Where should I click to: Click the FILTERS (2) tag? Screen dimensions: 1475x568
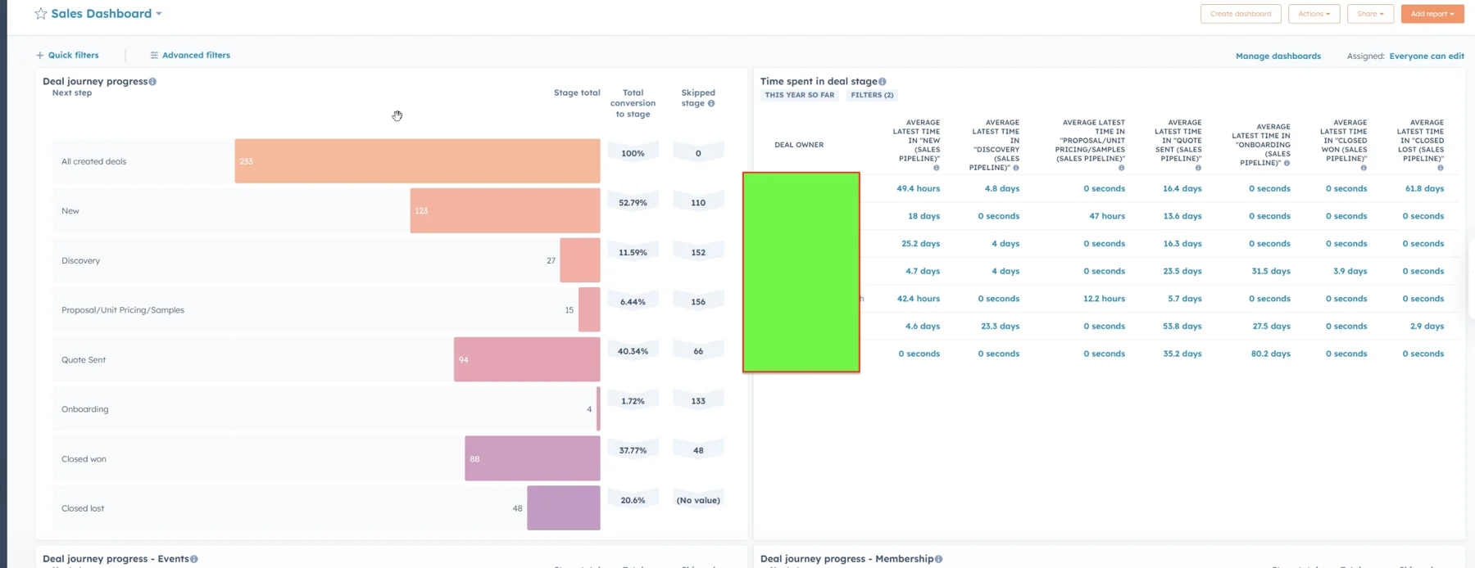(x=872, y=95)
